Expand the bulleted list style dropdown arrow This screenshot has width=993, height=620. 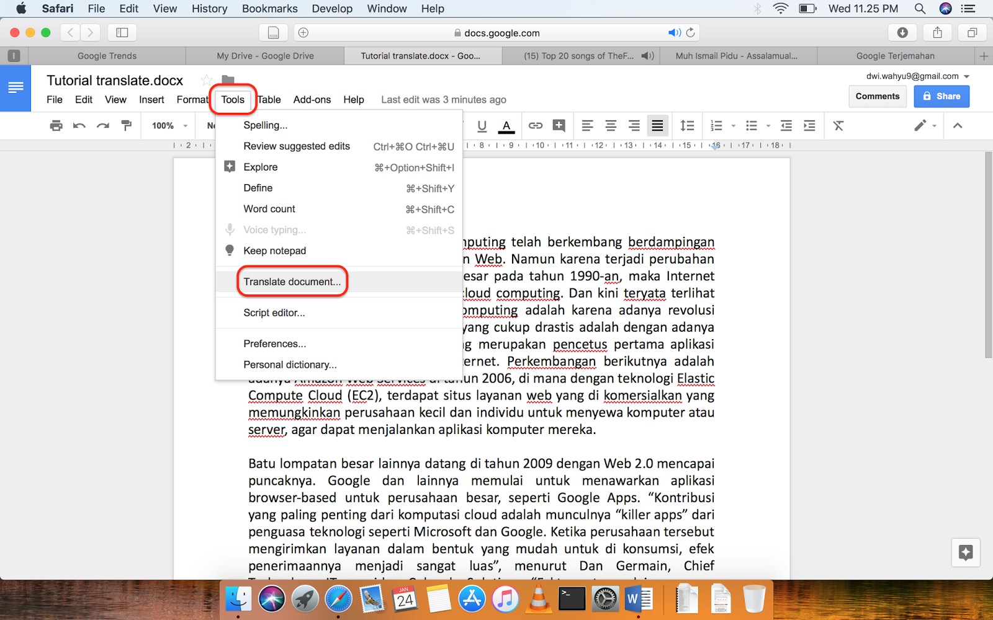pos(768,126)
